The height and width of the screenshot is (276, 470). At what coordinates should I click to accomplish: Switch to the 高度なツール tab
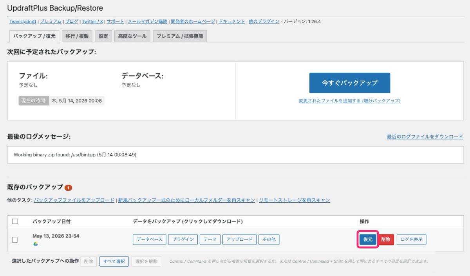point(132,36)
